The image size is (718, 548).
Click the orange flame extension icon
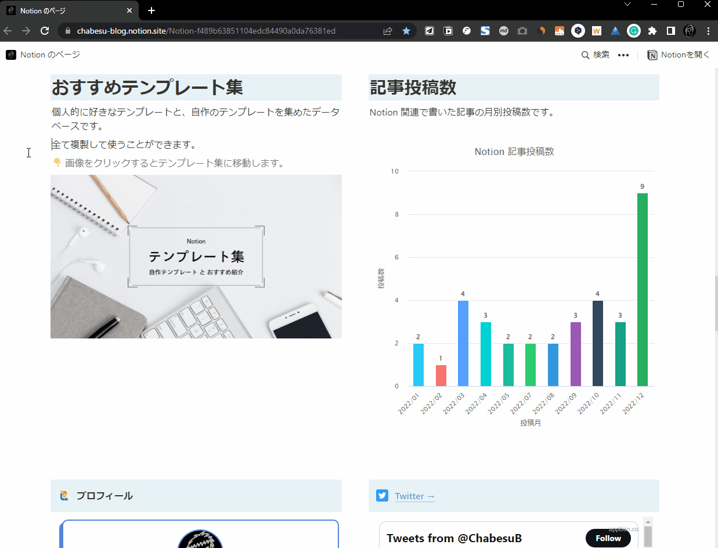[x=560, y=31]
